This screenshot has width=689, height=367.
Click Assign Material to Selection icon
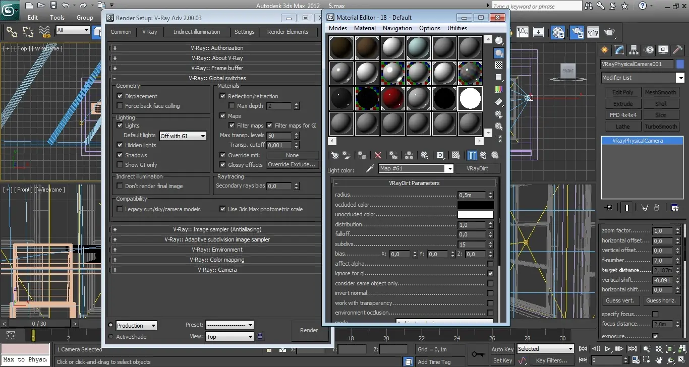pos(362,155)
